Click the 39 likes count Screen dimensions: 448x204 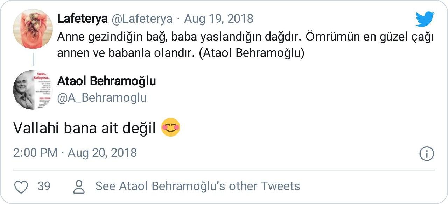tap(44, 186)
